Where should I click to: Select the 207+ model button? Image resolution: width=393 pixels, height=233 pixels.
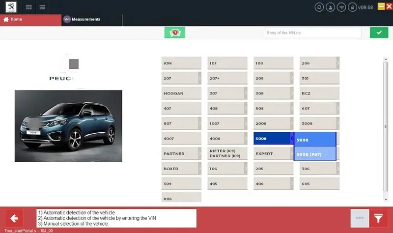coord(227,78)
